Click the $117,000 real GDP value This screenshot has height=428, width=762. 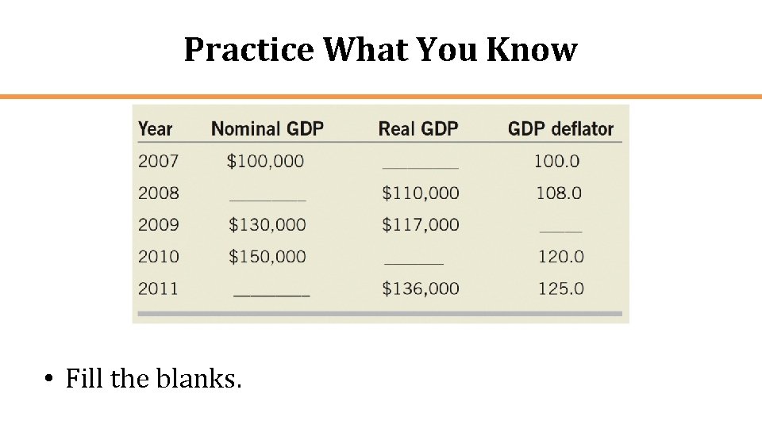coord(421,224)
